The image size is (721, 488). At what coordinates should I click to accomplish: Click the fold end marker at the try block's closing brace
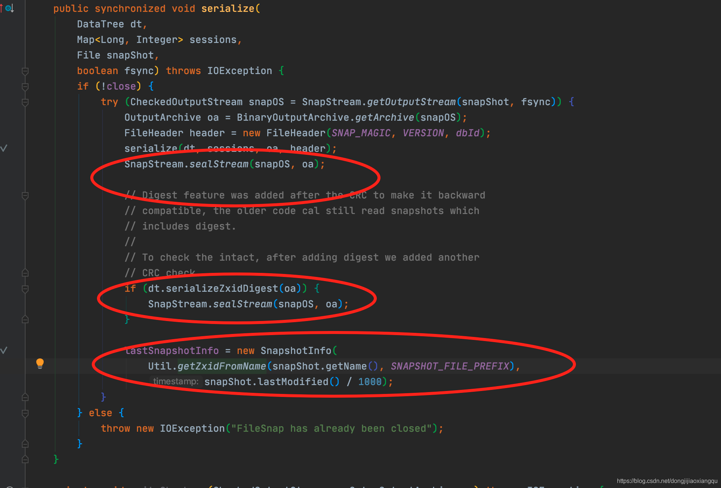25,397
